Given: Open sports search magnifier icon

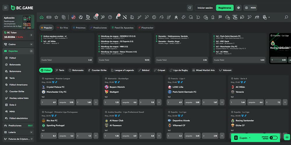Looking at the screenshot, I should click(286, 17).
